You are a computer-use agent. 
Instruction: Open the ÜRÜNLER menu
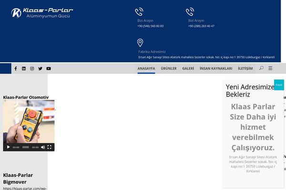tap(169, 68)
